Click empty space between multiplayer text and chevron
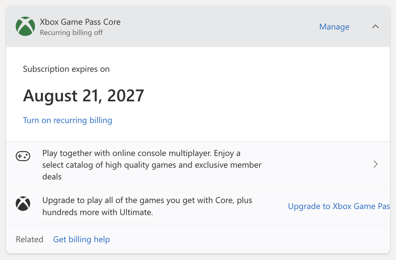 click(317, 164)
